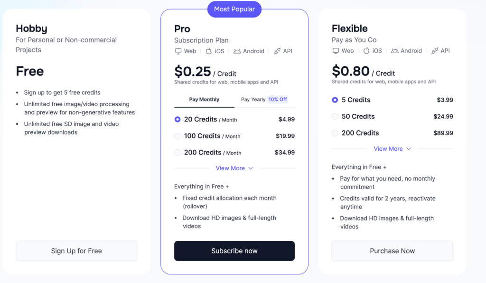
Task: Click the iOS Apple icon in Flexible plan
Action: [x=366, y=51]
